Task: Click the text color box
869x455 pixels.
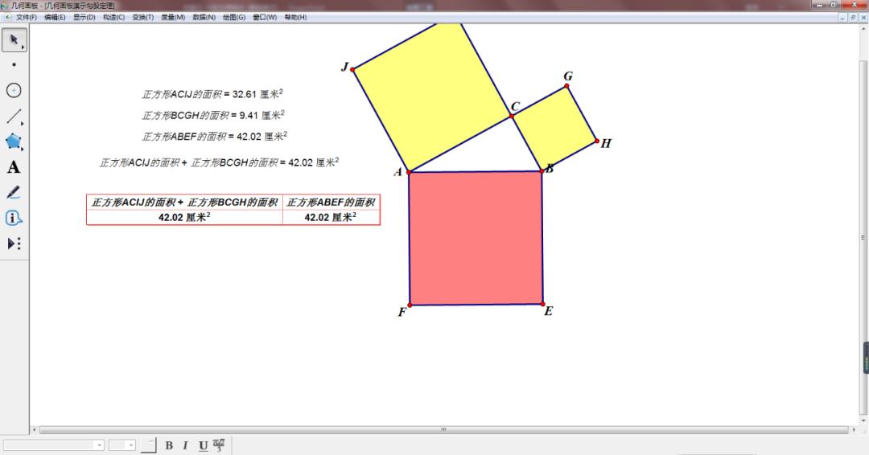Action: 149,445
